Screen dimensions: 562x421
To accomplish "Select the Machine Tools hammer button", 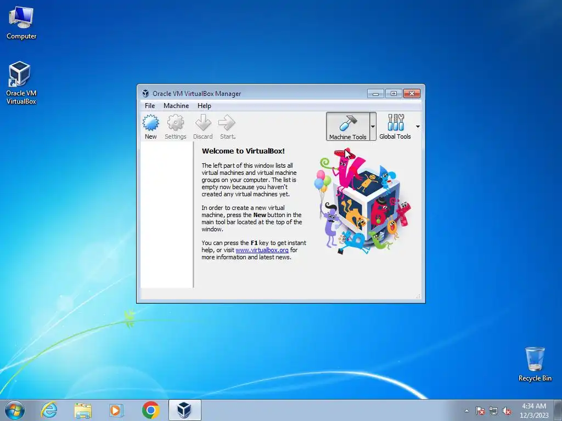I will [347, 127].
